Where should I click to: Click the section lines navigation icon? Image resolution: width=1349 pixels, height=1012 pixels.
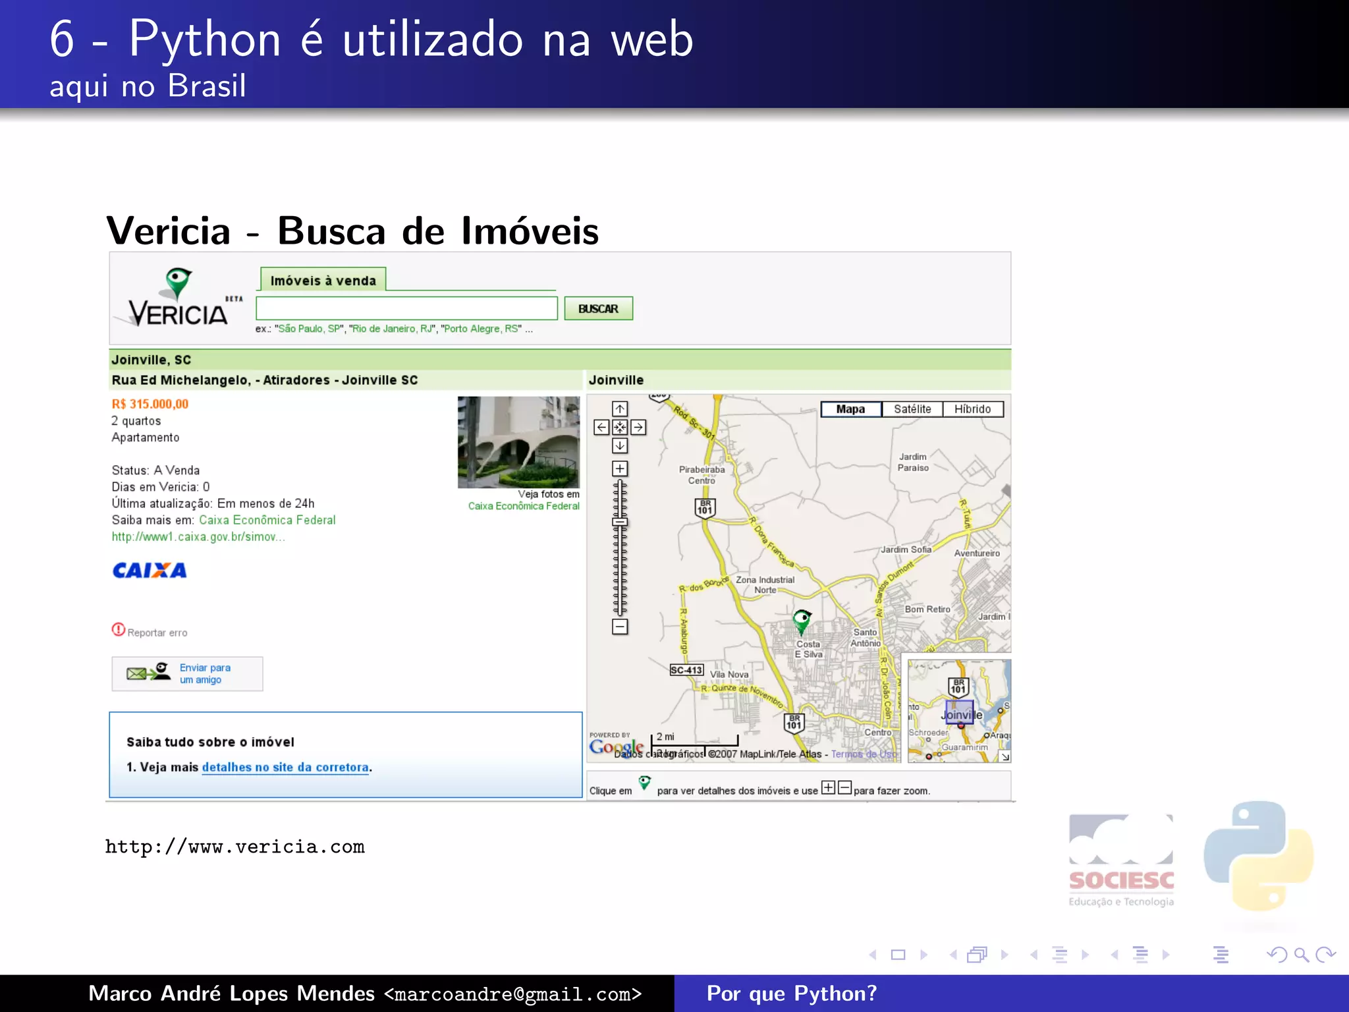click(x=1140, y=955)
